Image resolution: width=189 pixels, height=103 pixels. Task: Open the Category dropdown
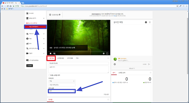62,81
